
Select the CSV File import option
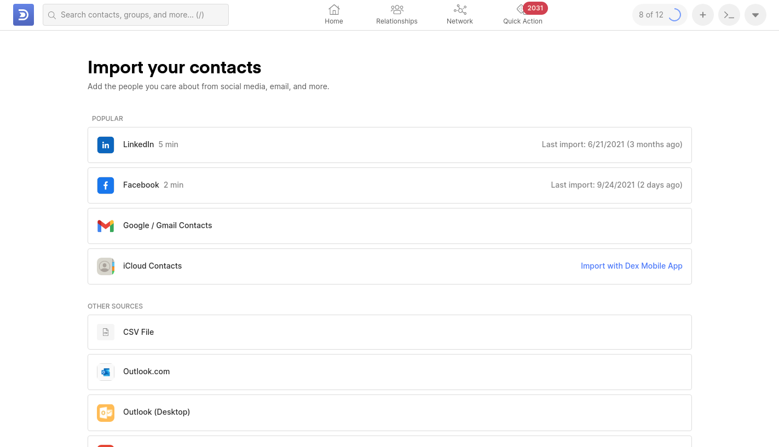click(x=390, y=332)
